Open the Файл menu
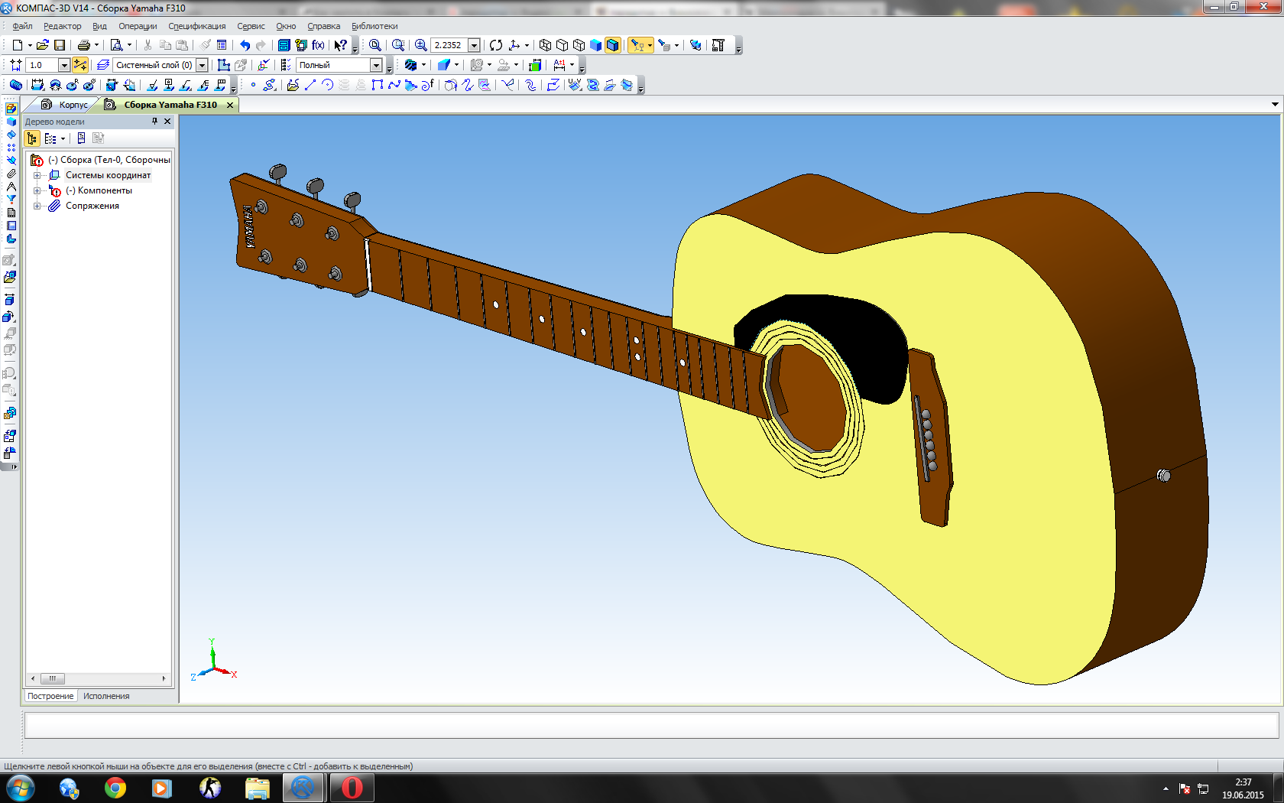The width and height of the screenshot is (1284, 803). pyautogui.click(x=22, y=26)
